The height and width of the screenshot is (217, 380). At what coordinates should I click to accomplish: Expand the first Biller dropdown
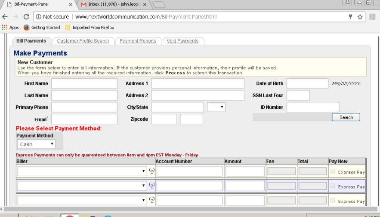[x=82, y=171]
